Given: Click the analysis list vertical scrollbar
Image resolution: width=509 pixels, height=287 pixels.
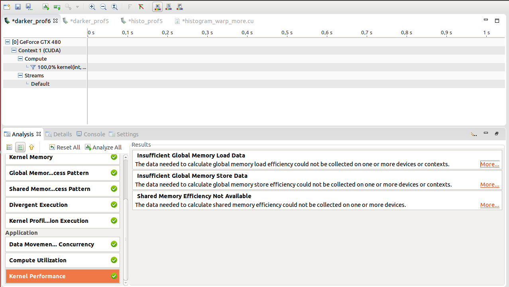Looking at the screenshot, I should 126,239.
